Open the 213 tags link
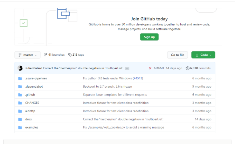The image size is (235, 144). 76,55
